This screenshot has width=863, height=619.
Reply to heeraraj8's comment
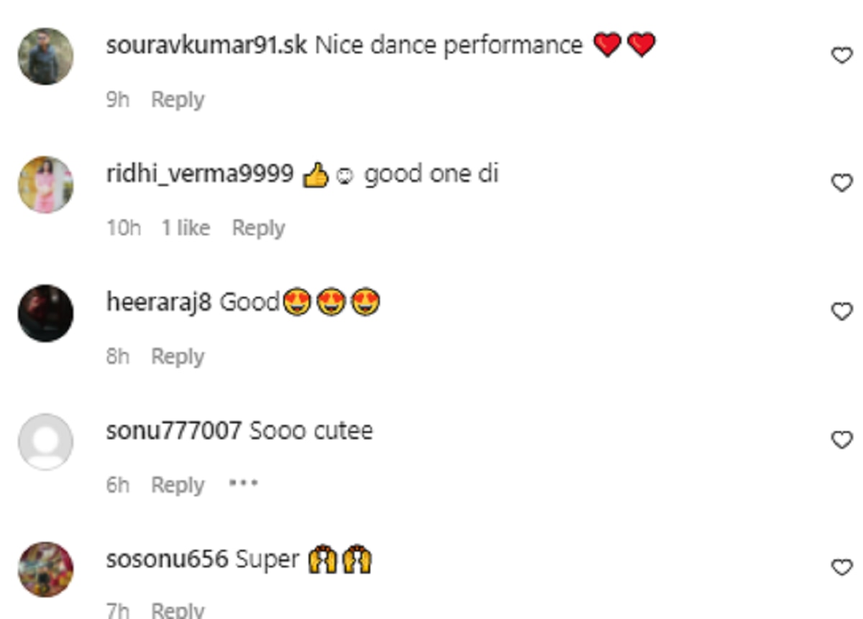(178, 357)
